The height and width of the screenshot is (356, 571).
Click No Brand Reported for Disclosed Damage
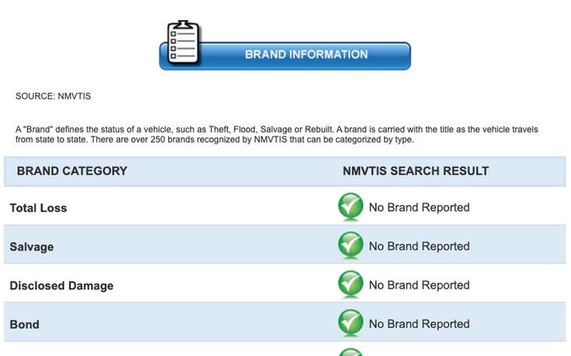point(419,285)
